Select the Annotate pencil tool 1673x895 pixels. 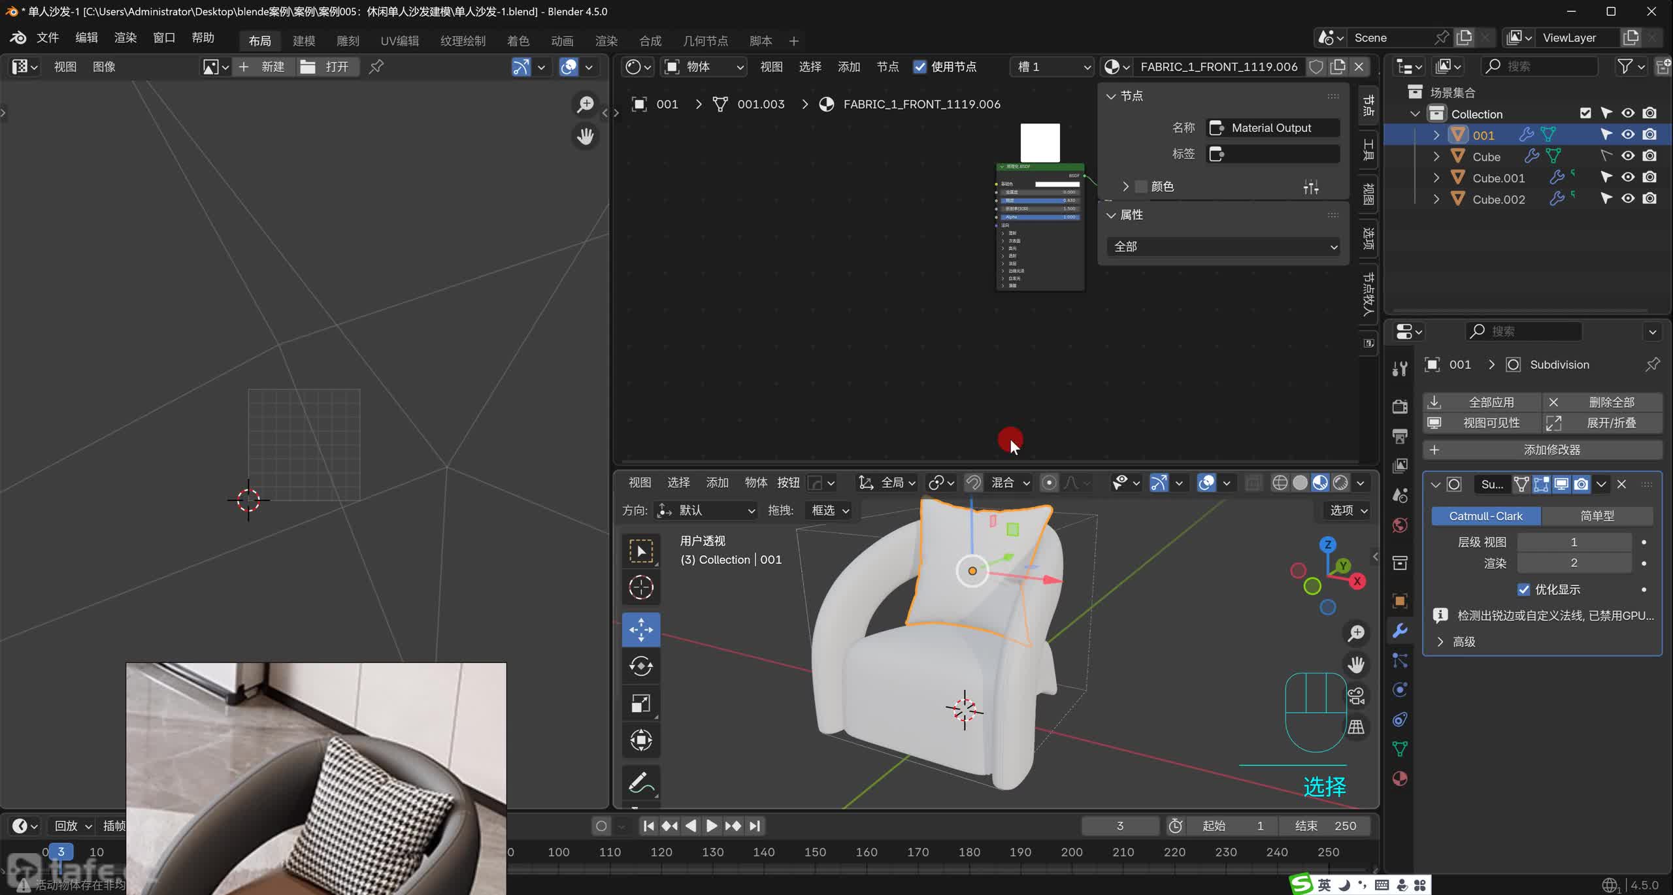click(x=640, y=782)
